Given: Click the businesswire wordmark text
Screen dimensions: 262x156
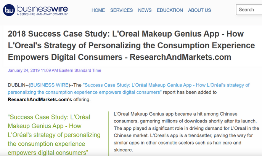Looking at the screenshot, I should (x=42, y=8).
